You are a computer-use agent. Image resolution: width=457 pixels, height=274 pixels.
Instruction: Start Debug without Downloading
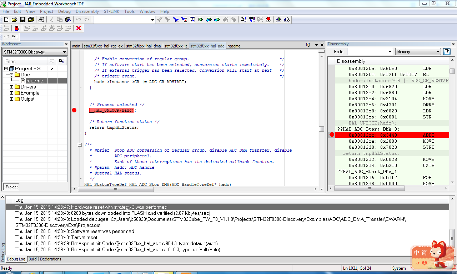pyautogui.click(x=287, y=20)
